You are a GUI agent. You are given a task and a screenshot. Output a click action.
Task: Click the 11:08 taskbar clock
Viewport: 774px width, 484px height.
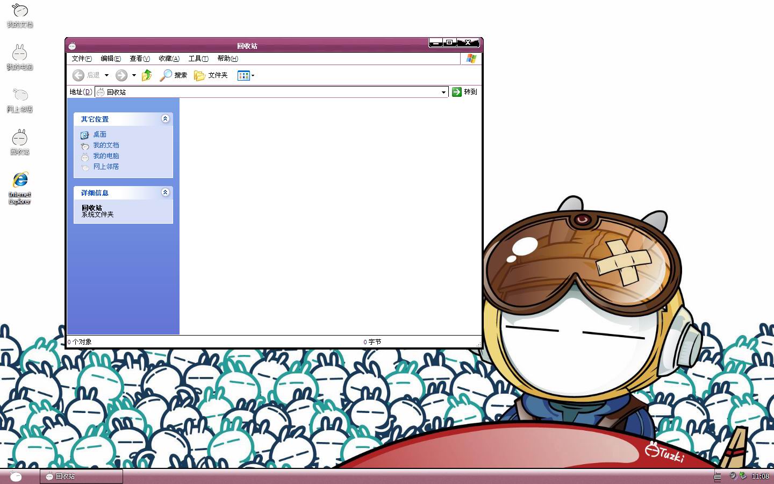pyautogui.click(x=760, y=476)
